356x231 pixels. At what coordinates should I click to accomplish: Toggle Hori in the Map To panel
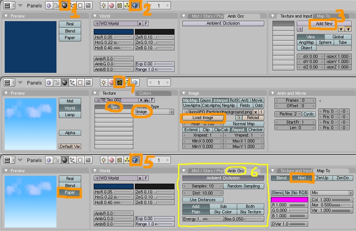(x=302, y=178)
